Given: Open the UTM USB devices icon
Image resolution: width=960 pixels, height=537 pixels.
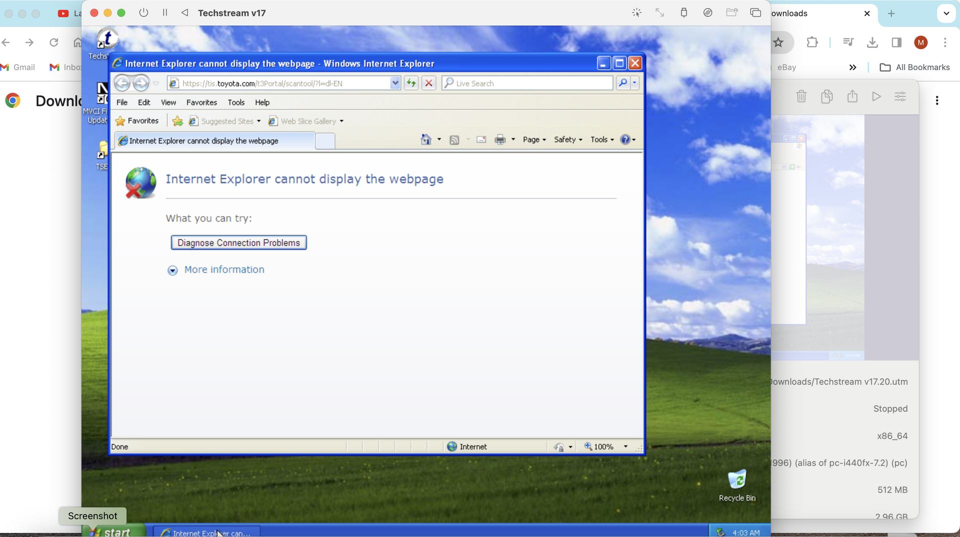Looking at the screenshot, I should 684,12.
